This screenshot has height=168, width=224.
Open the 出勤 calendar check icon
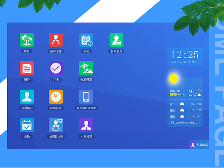(27, 125)
